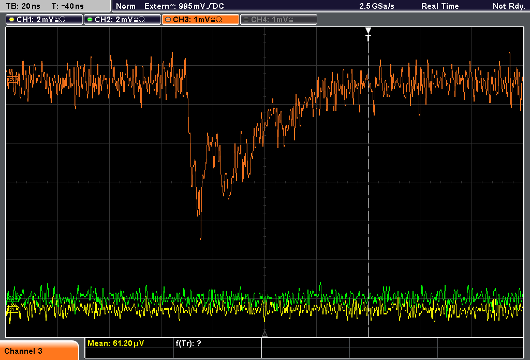Click the green dot in CH2 tab
Image resolution: width=530 pixels, height=360 pixels.
click(90, 20)
